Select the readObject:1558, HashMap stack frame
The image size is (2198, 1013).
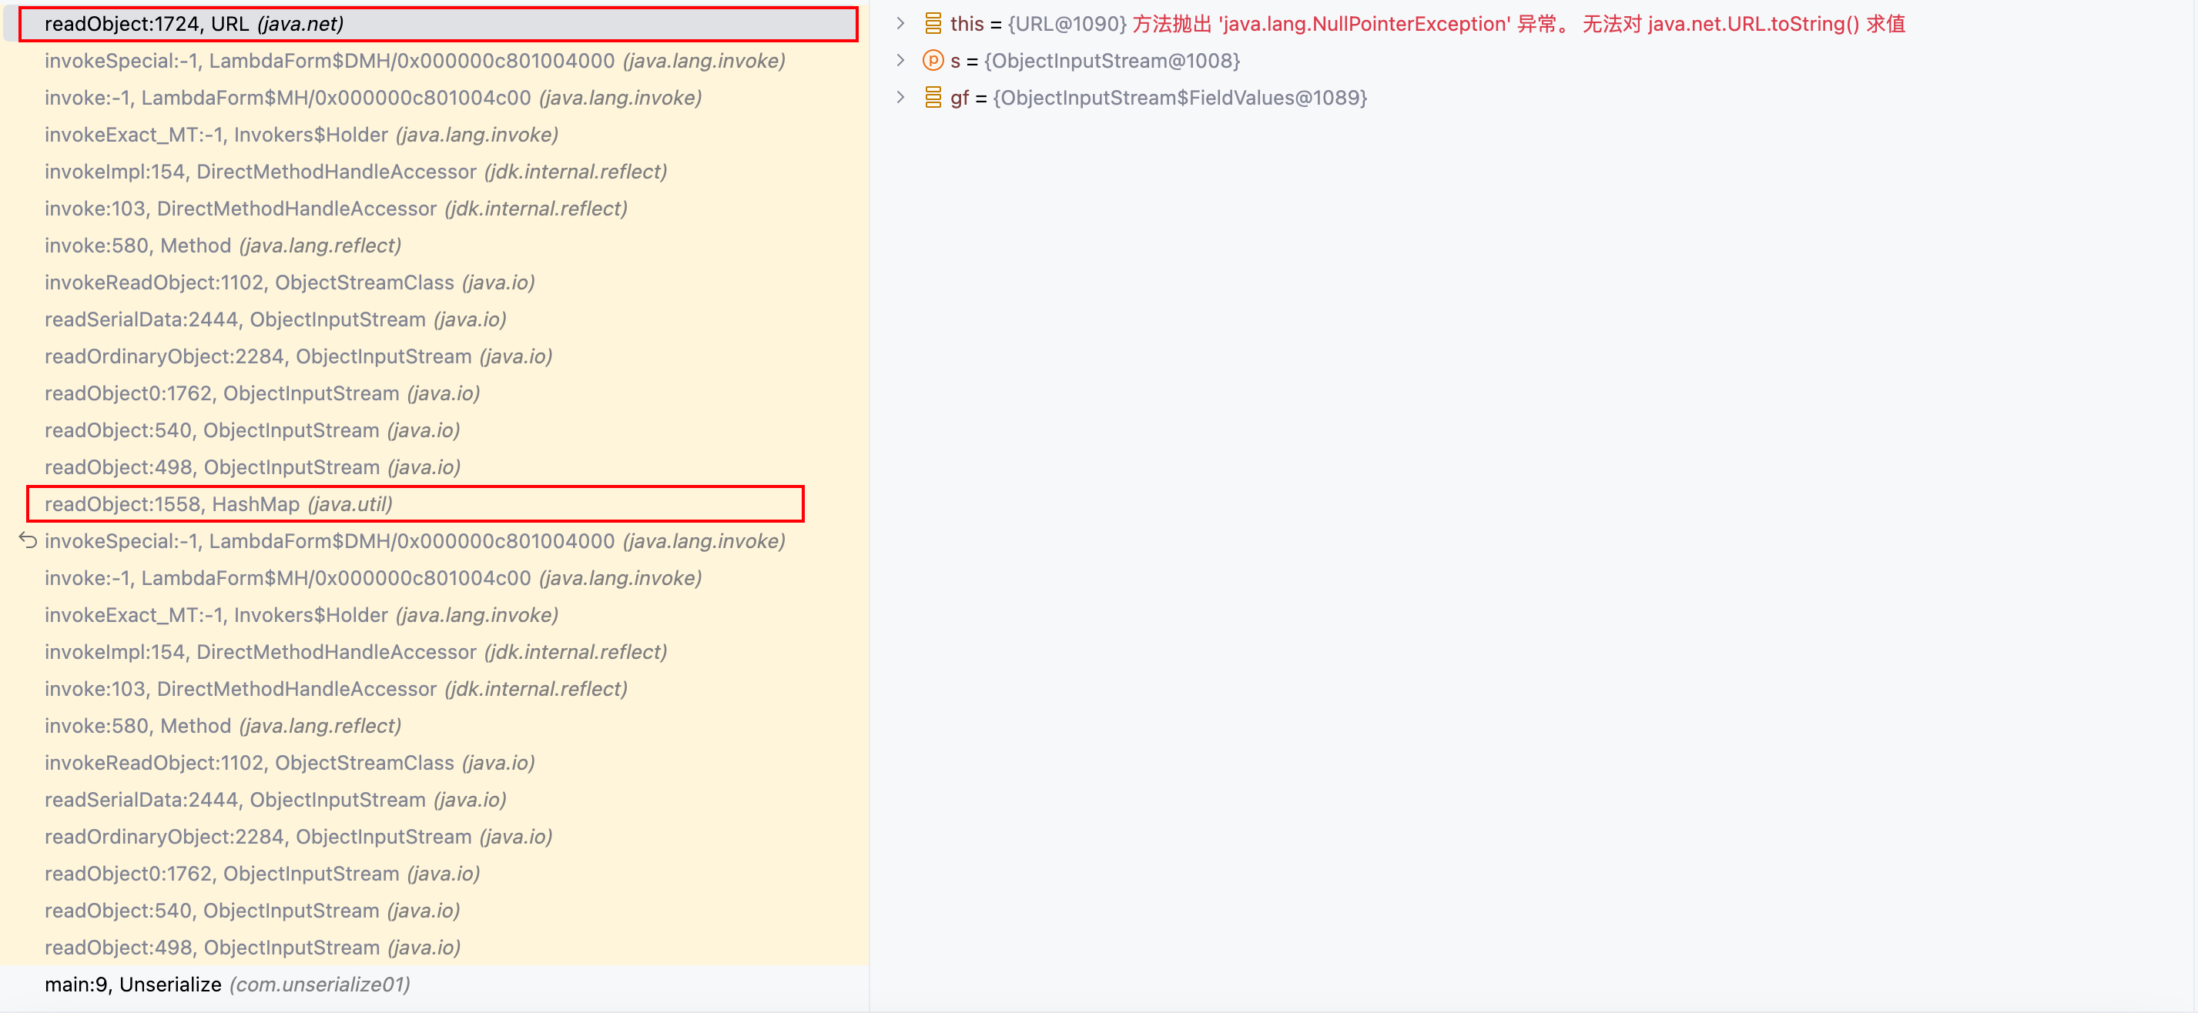pyautogui.click(x=219, y=504)
